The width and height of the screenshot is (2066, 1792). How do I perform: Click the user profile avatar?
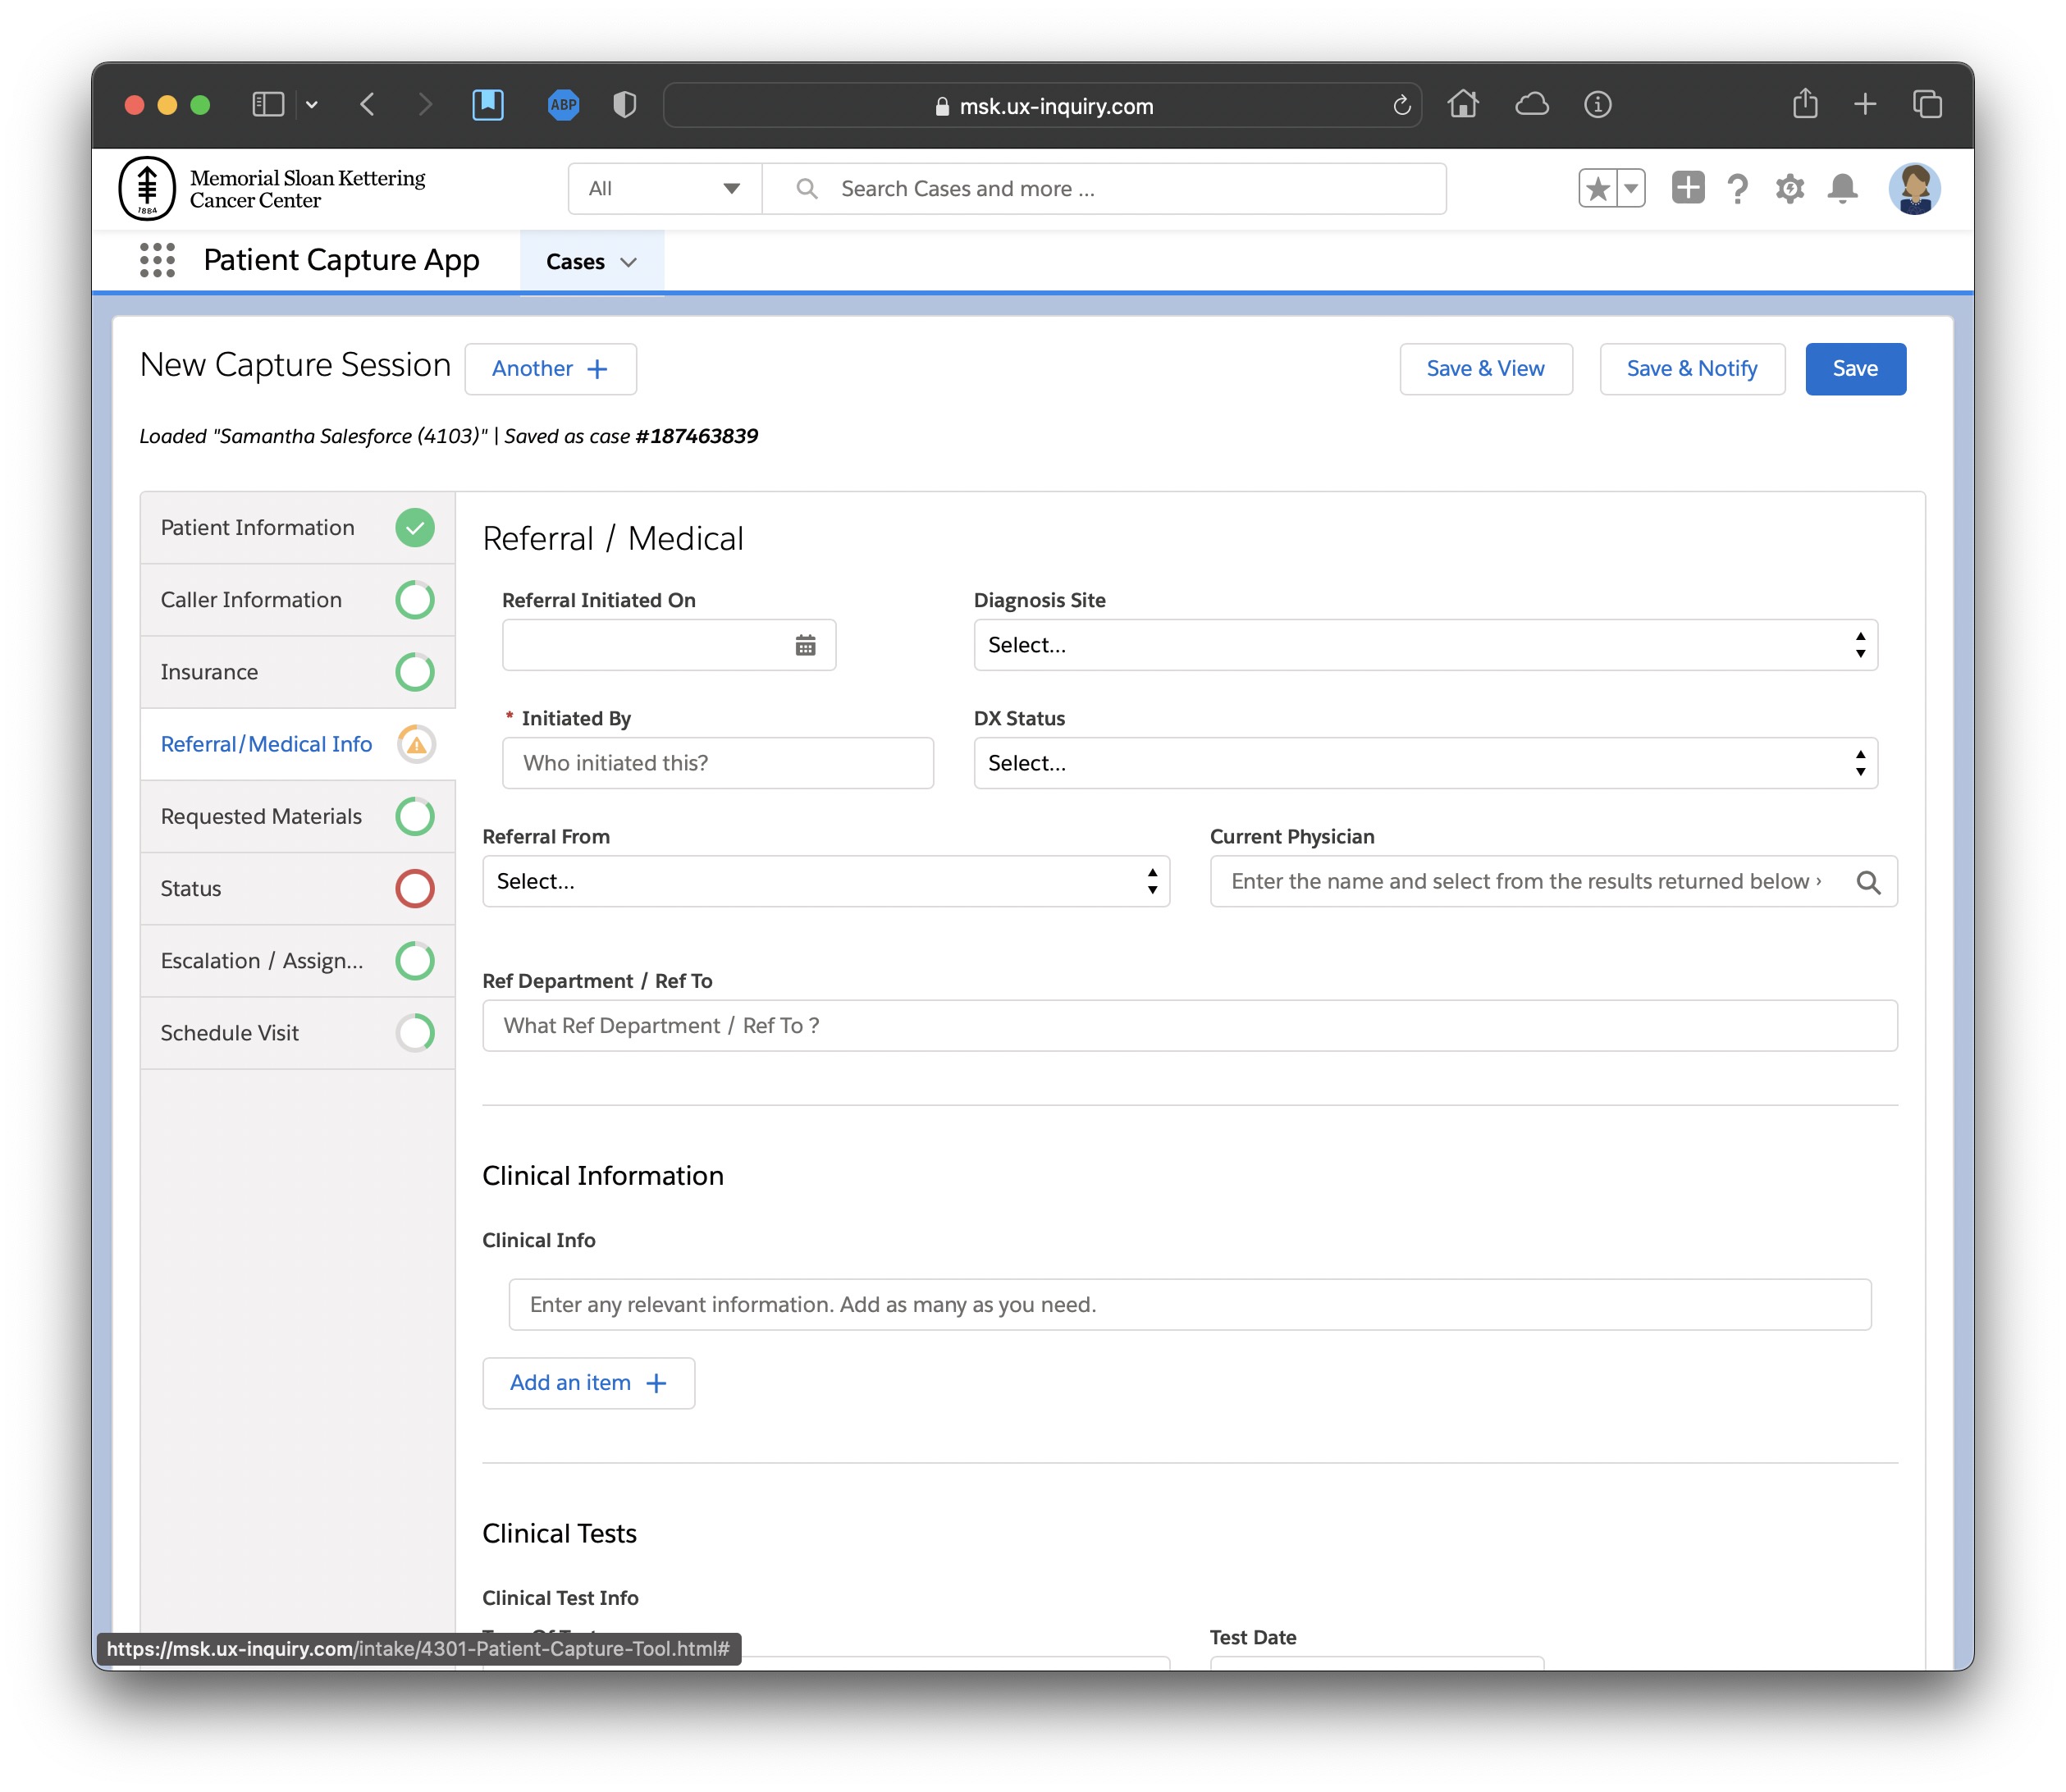pyautogui.click(x=1914, y=188)
